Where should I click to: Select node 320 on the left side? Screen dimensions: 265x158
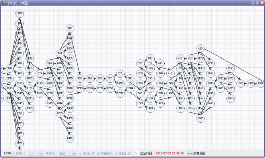click(10, 69)
